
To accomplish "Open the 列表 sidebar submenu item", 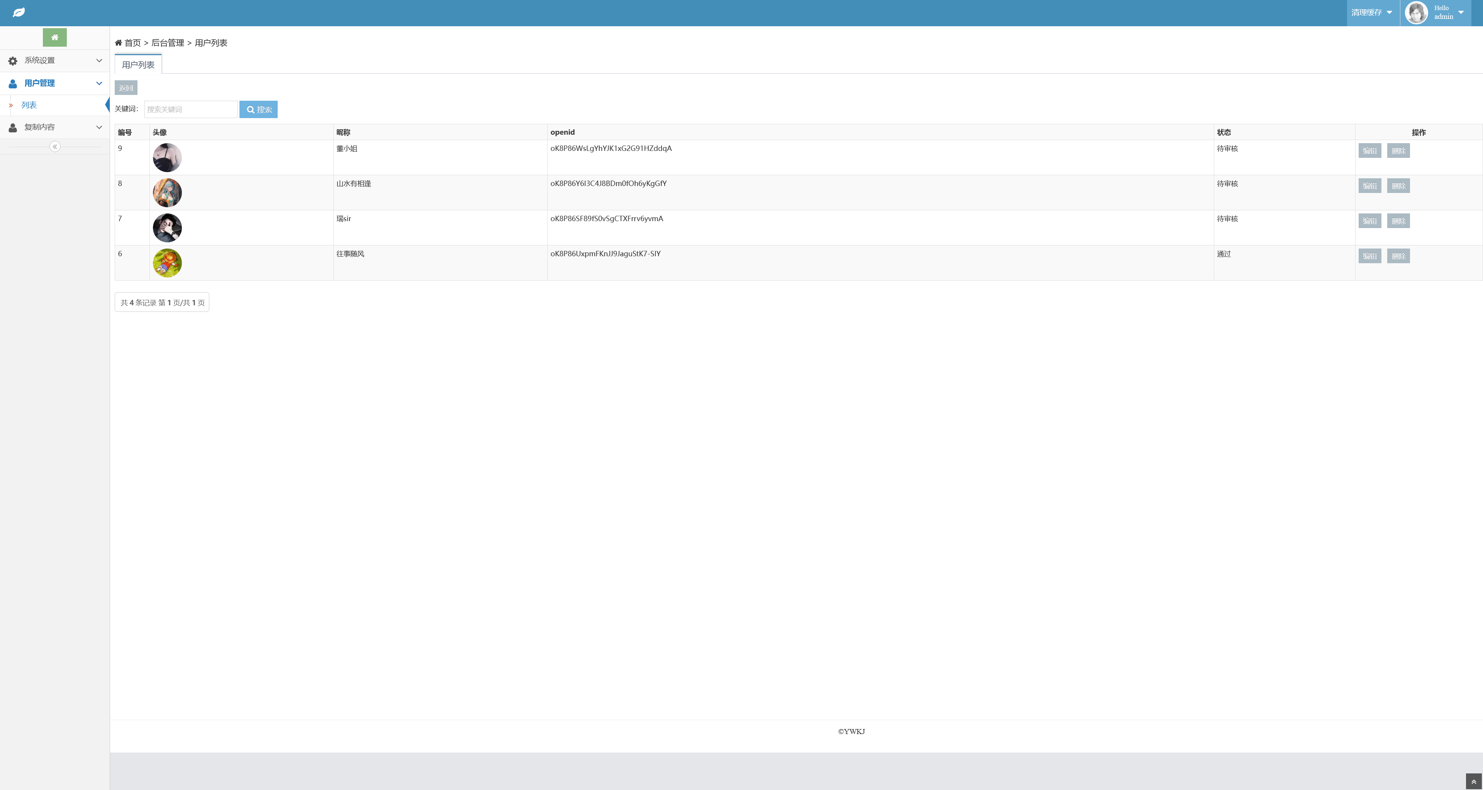I will point(29,105).
